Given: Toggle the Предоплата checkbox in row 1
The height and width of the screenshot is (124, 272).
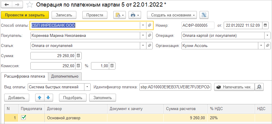Looking at the screenshot, I should (24, 117).
